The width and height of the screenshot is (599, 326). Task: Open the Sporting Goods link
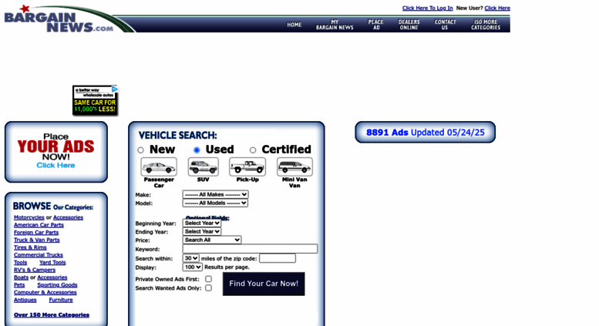click(57, 285)
